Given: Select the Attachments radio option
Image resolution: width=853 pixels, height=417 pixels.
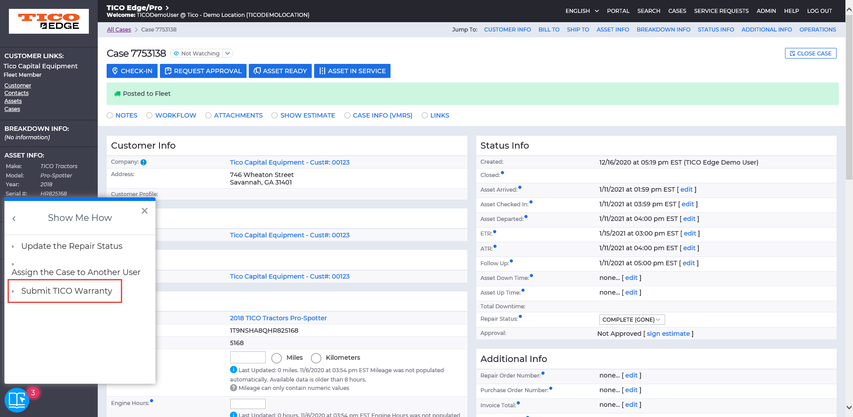Looking at the screenshot, I should point(208,115).
